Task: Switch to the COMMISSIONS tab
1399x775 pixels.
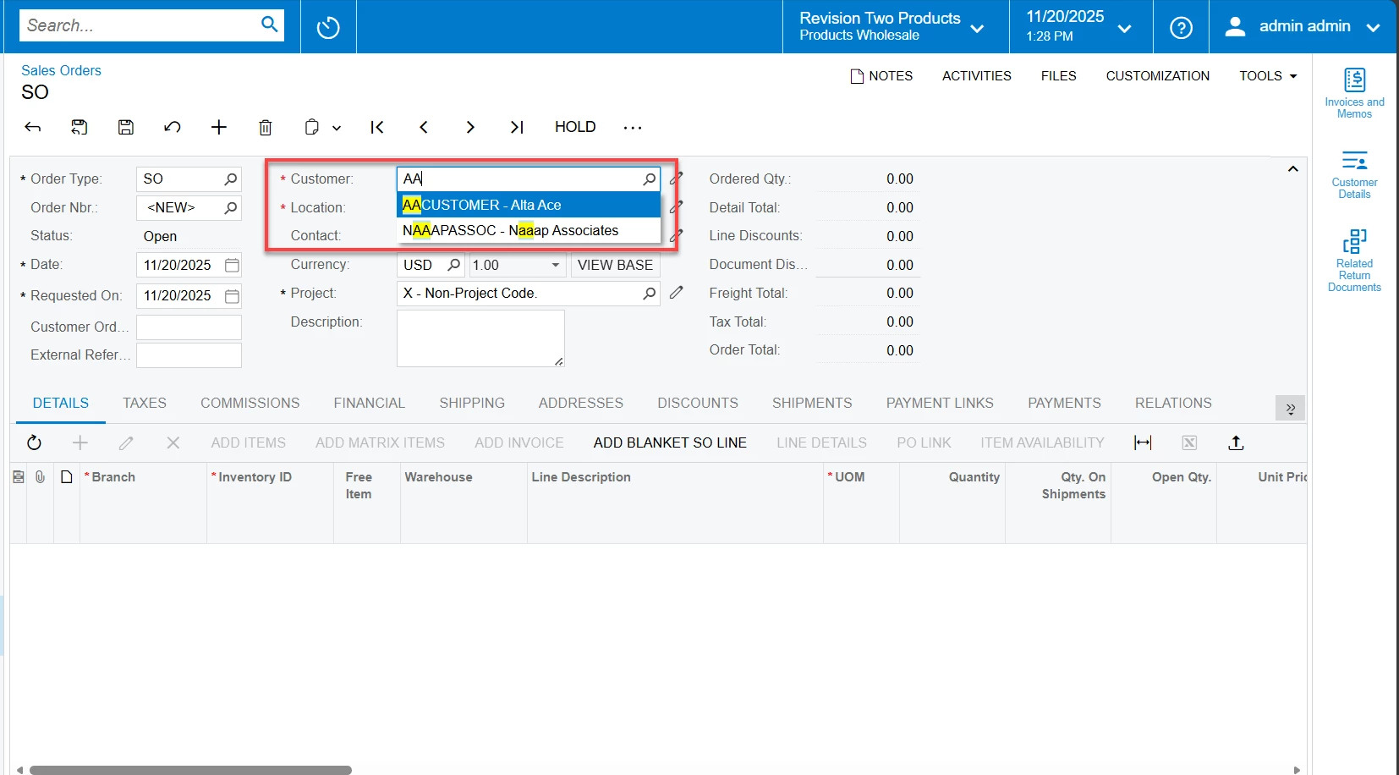Action: pos(250,403)
